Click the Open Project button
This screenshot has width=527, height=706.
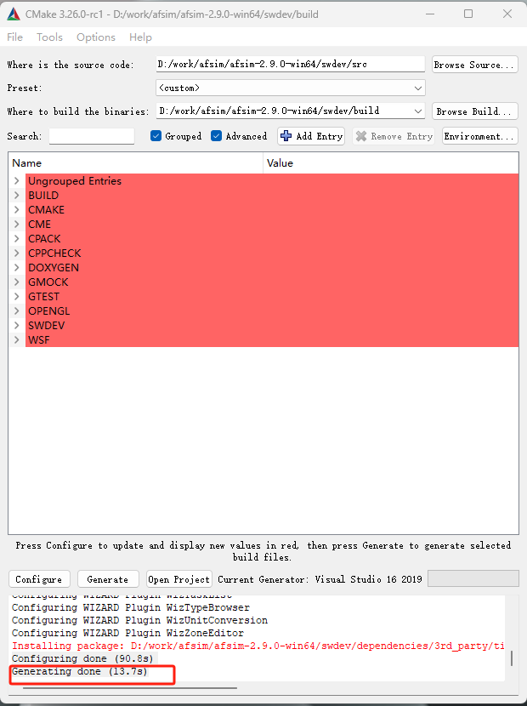(179, 579)
